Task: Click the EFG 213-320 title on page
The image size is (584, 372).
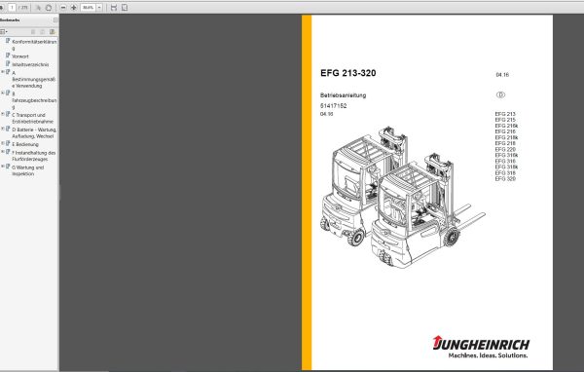Action: pyautogui.click(x=347, y=73)
